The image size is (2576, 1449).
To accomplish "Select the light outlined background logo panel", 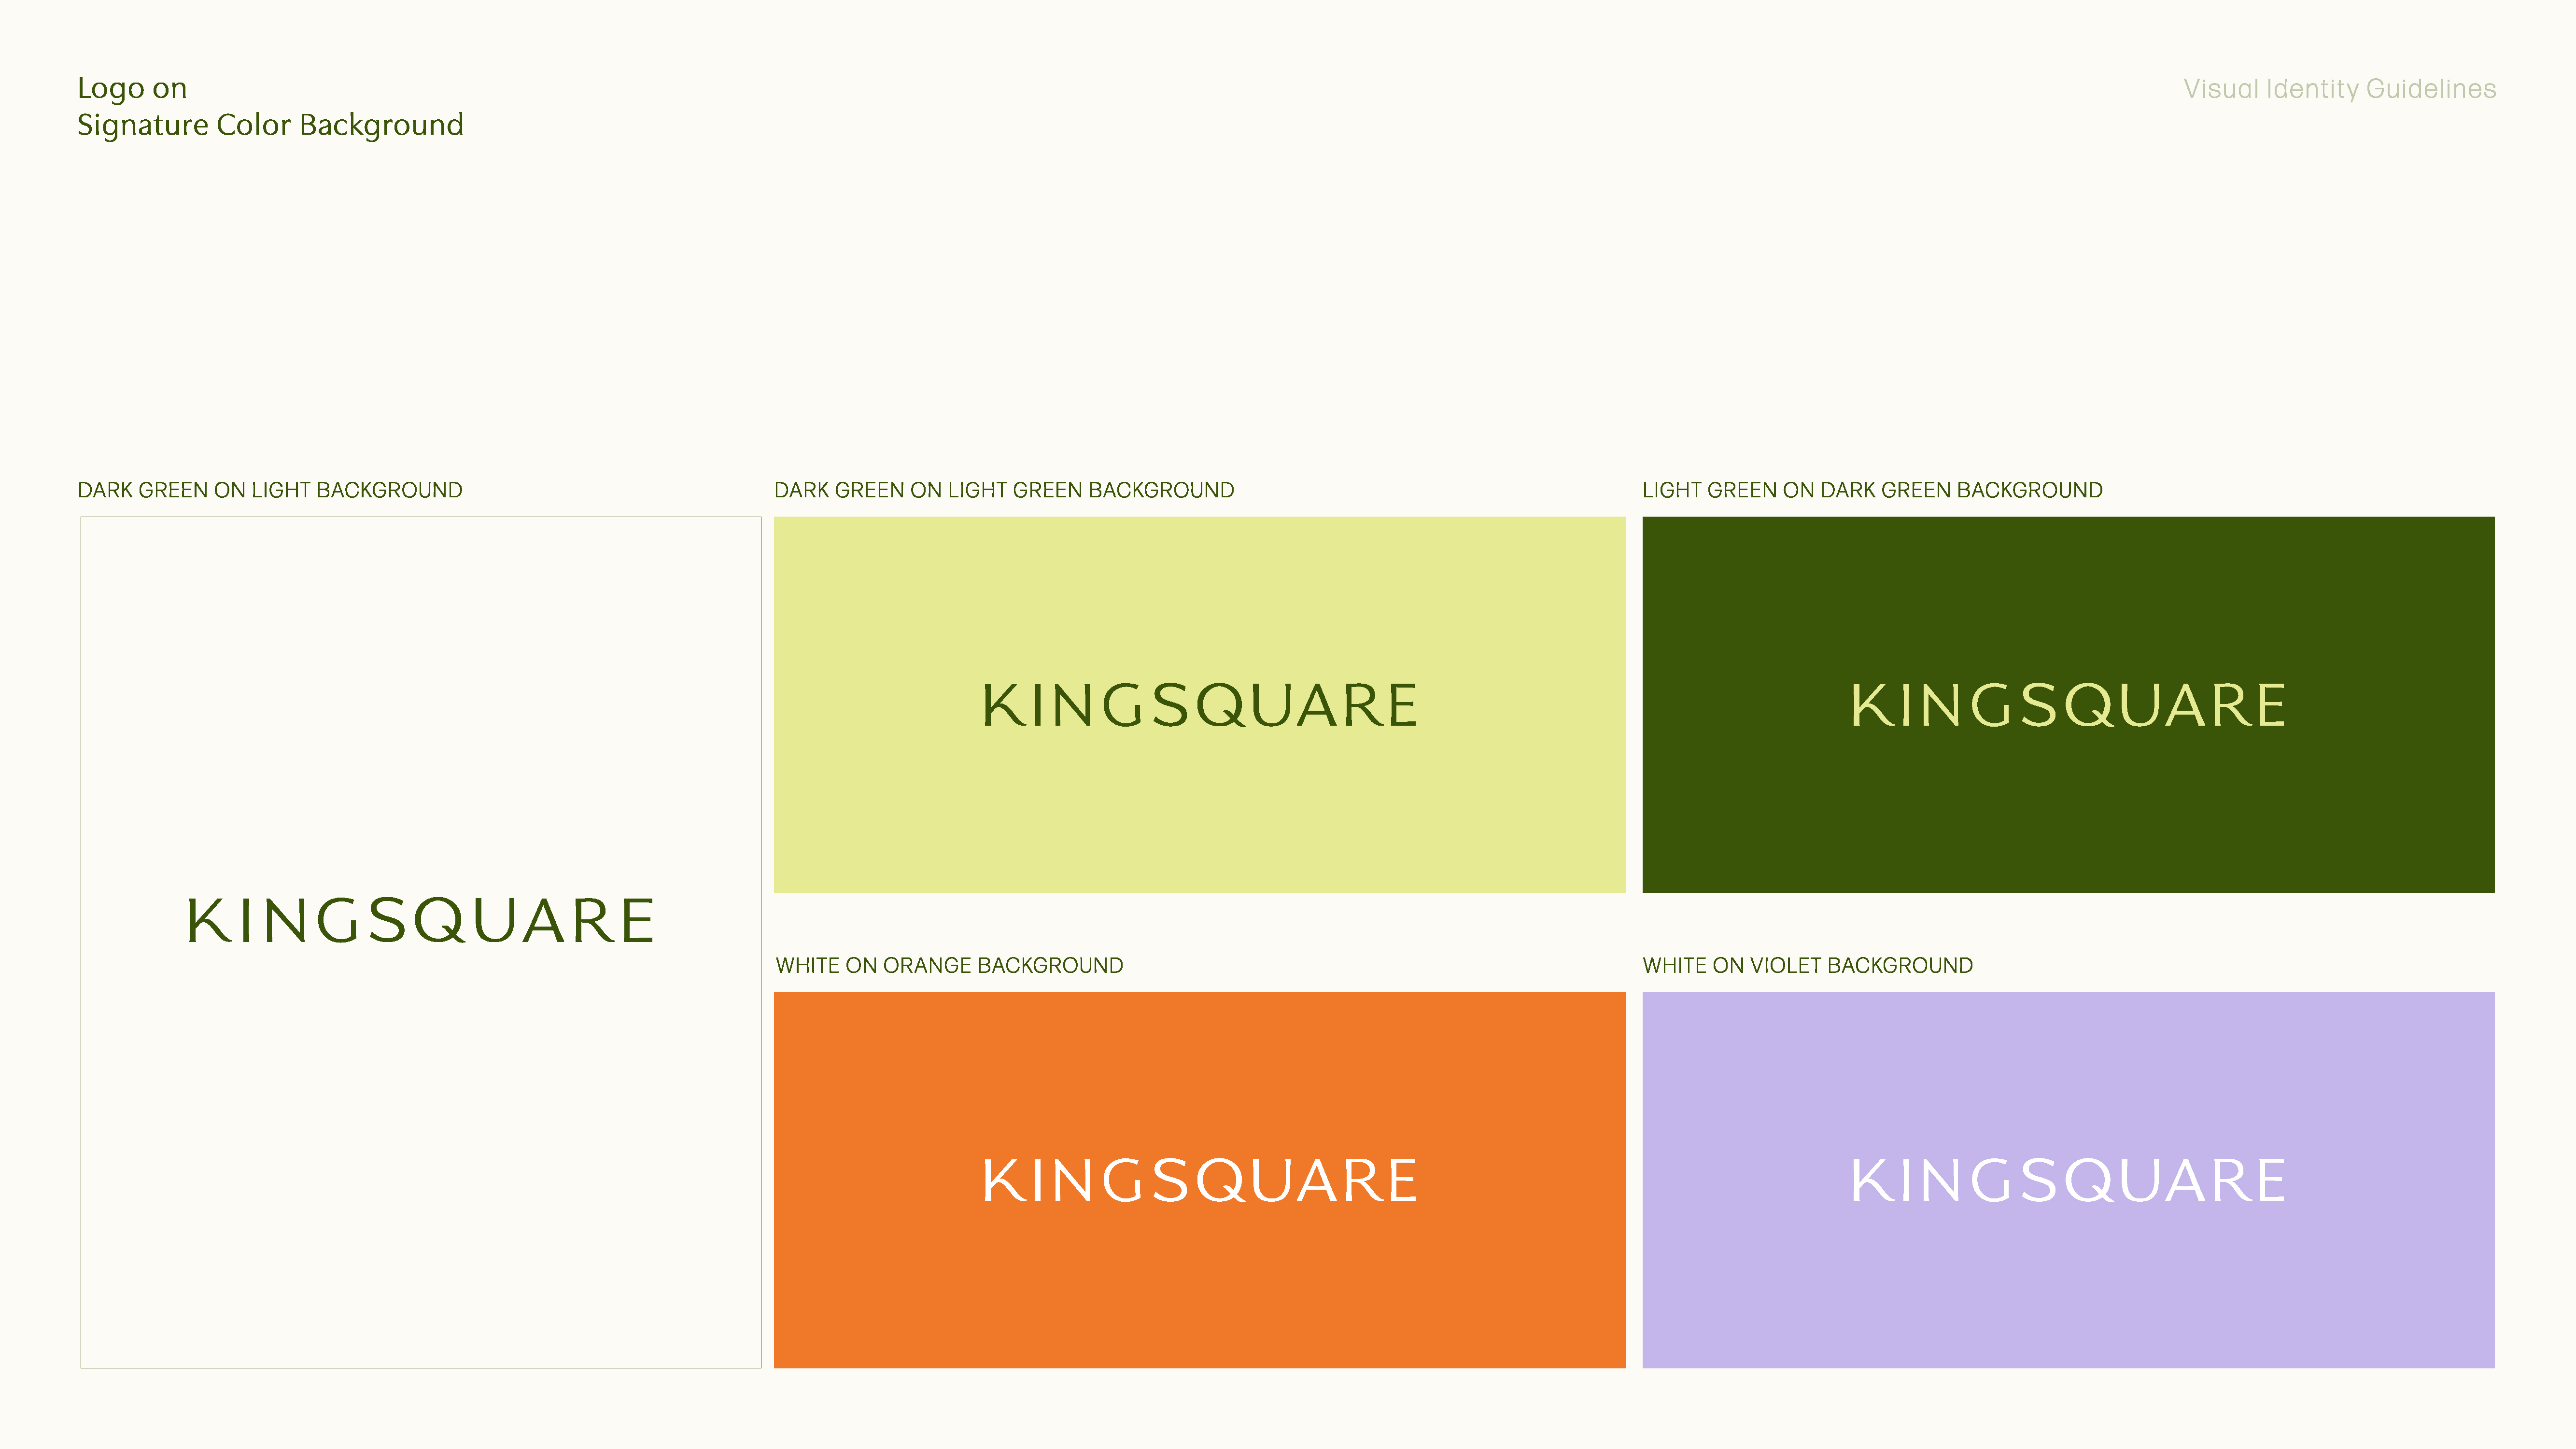I will point(421,942).
